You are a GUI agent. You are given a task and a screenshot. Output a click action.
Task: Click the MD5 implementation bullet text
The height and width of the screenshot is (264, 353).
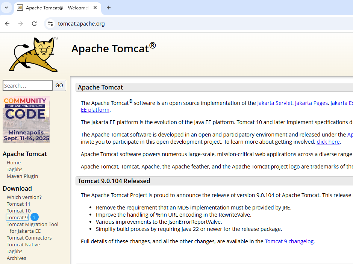194,208
